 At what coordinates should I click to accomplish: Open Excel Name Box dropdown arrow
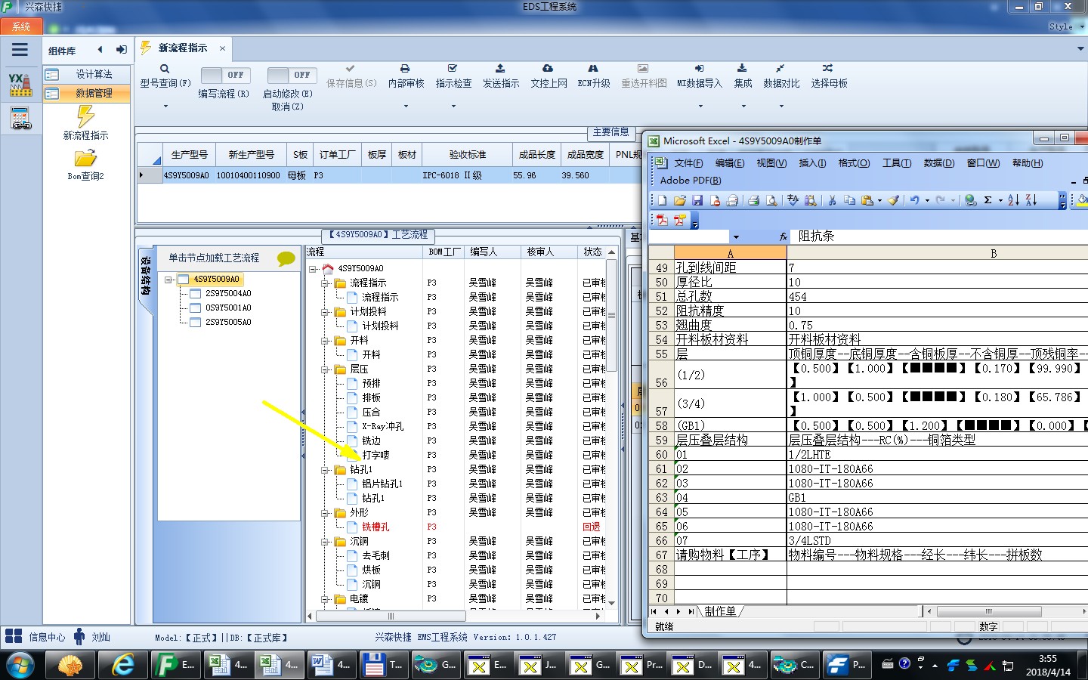click(x=736, y=236)
